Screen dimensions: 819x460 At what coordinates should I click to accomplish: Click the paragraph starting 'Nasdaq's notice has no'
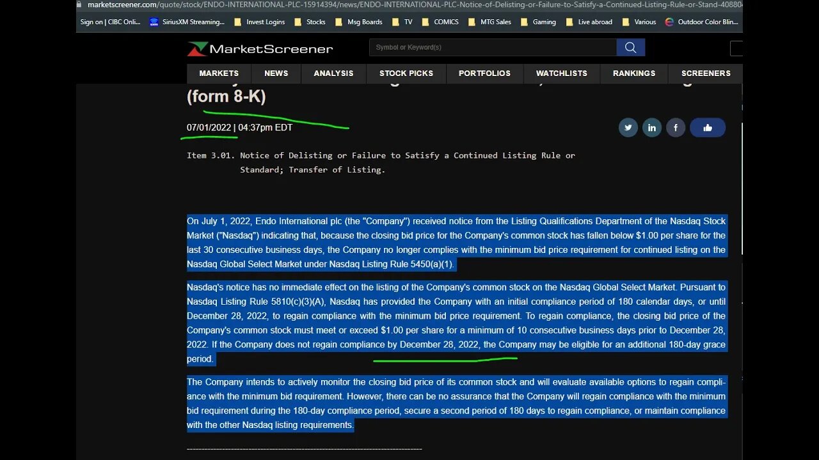pyautogui.click(x=456, y=323)
